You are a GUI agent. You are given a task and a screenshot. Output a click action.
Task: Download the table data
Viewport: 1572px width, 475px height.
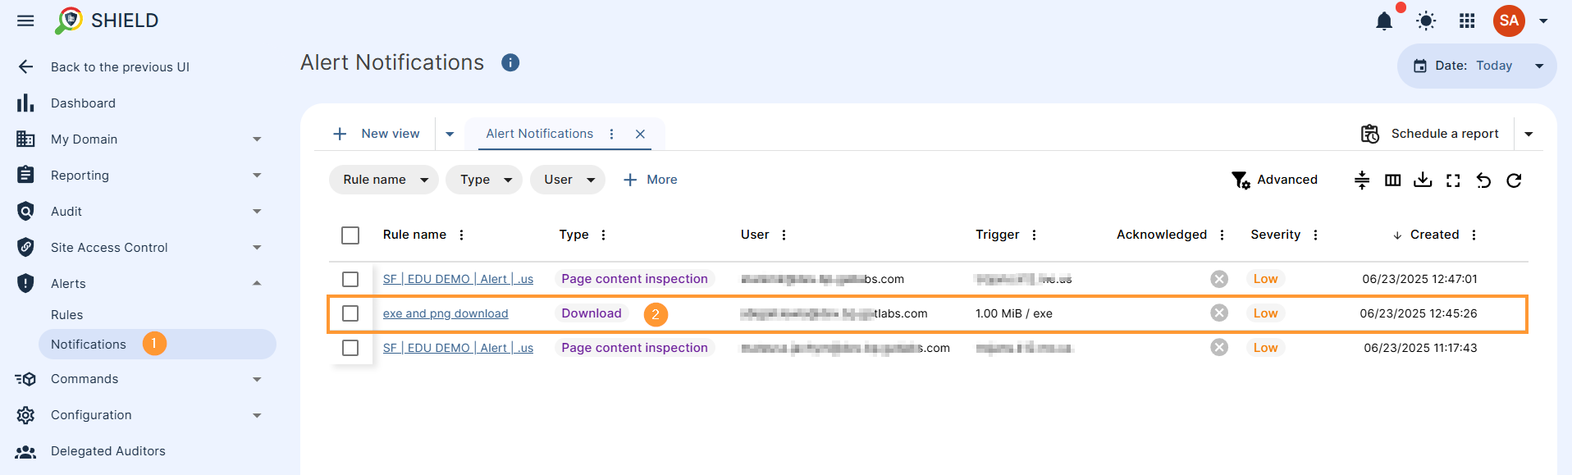[x=1423, y=180]
